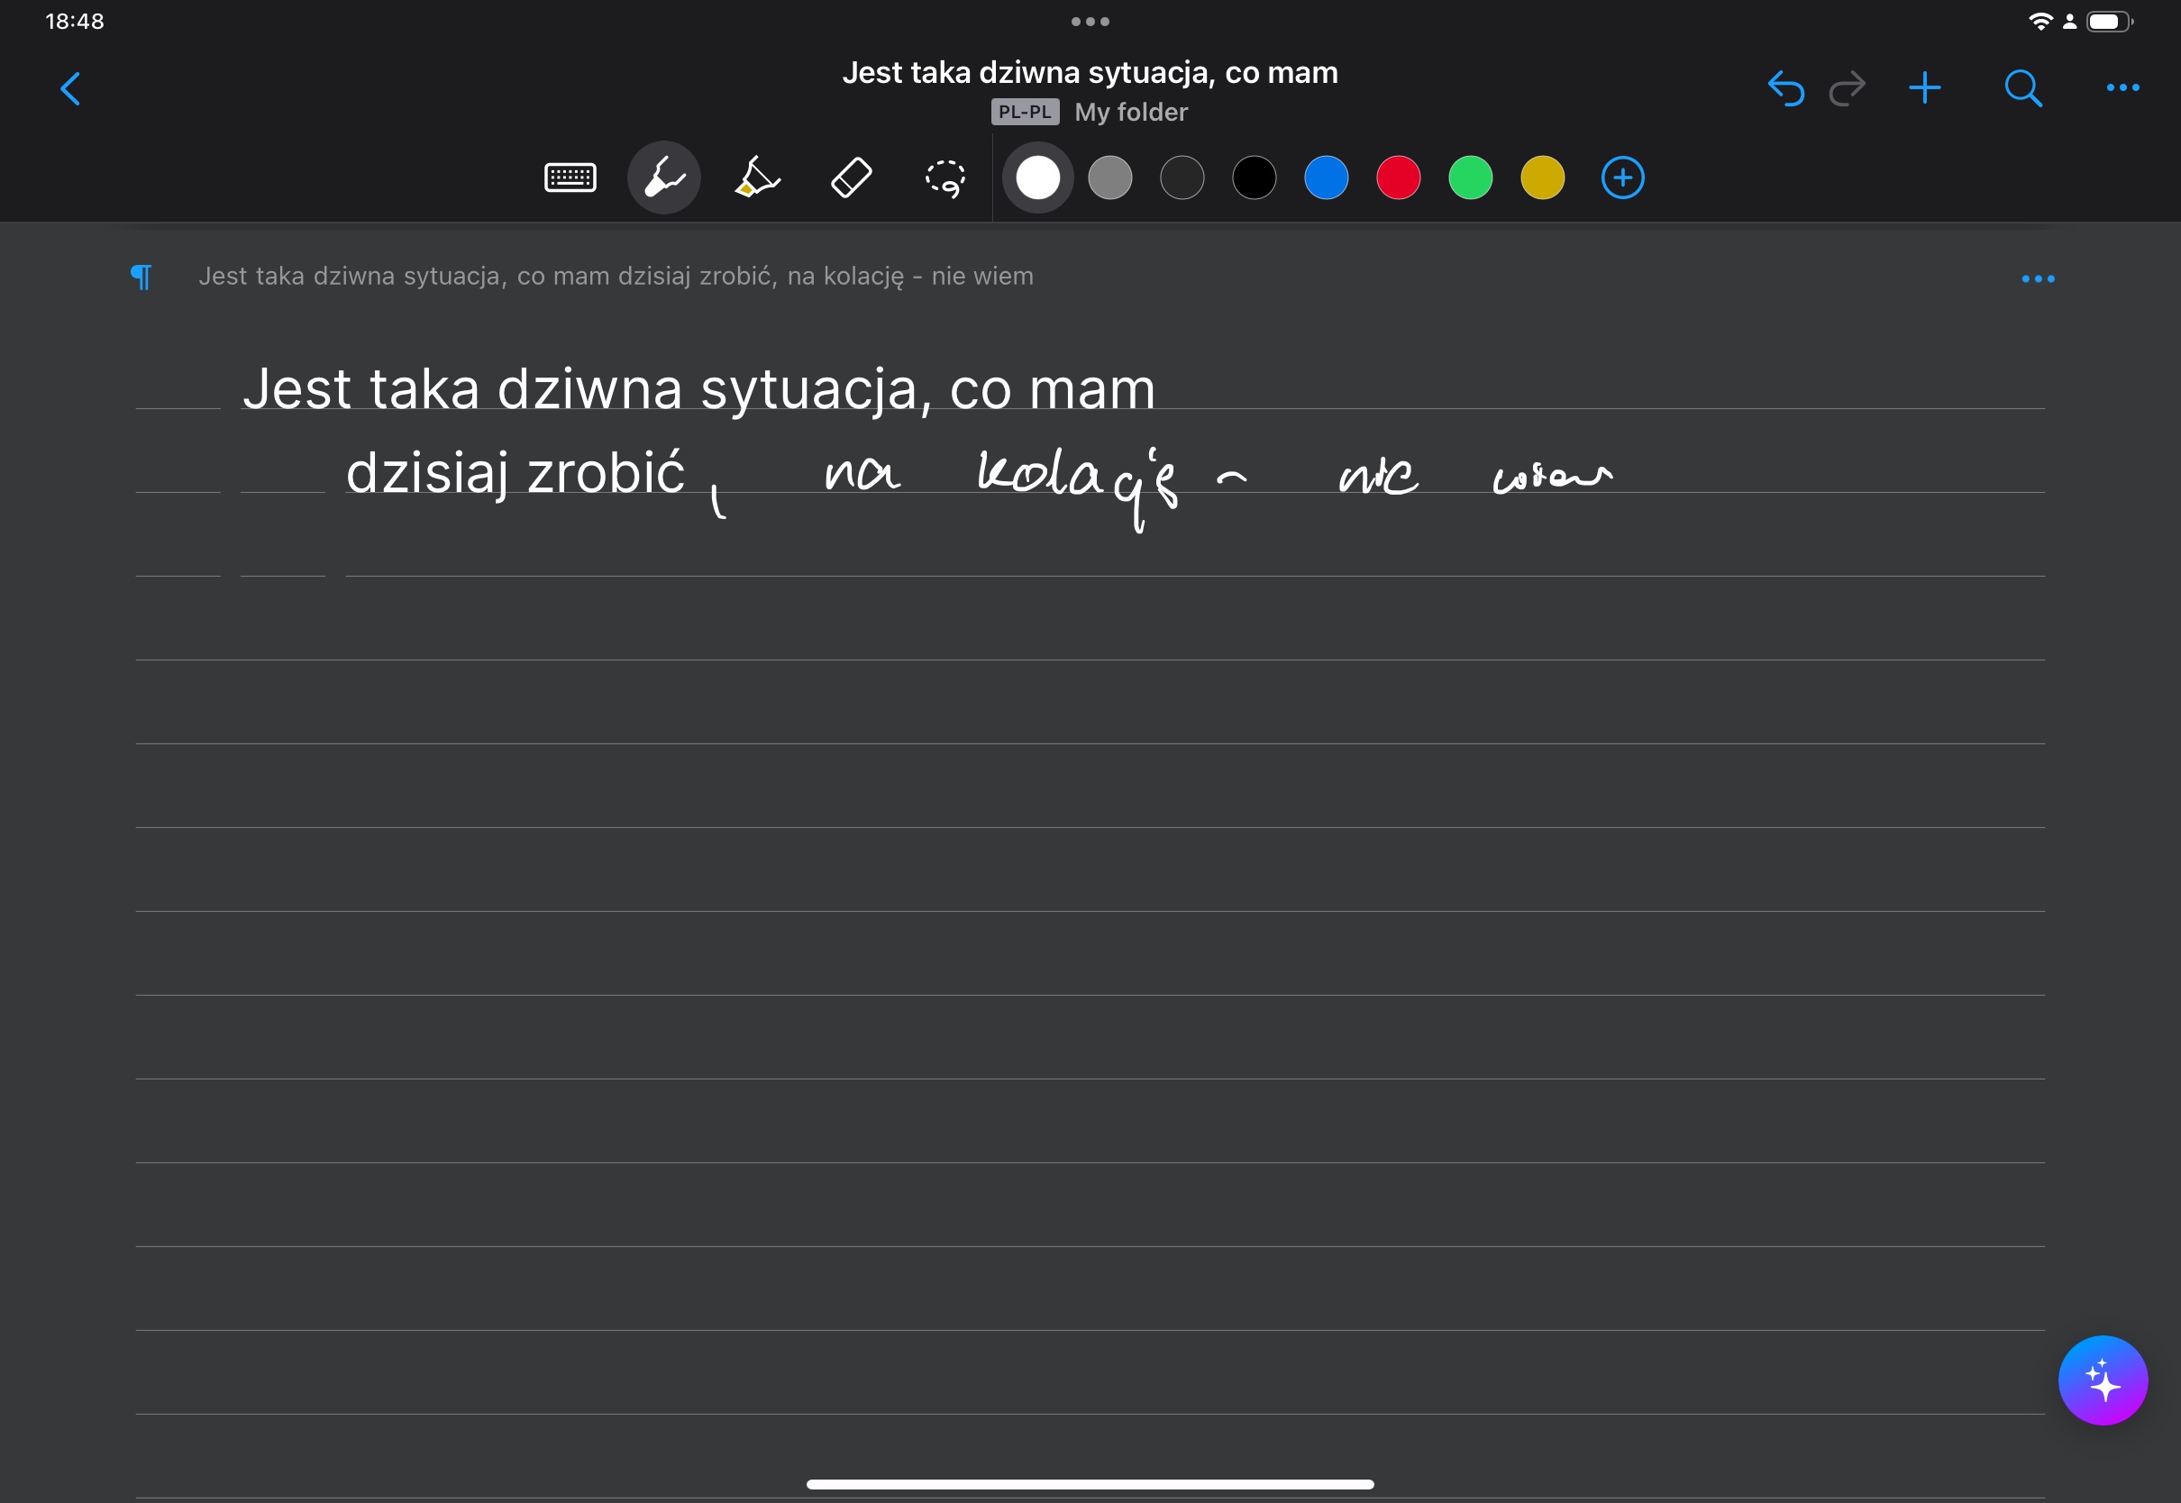Screen dimensions: 2181x1503
Task: Pick the blue pen color
Action: 1326,178
